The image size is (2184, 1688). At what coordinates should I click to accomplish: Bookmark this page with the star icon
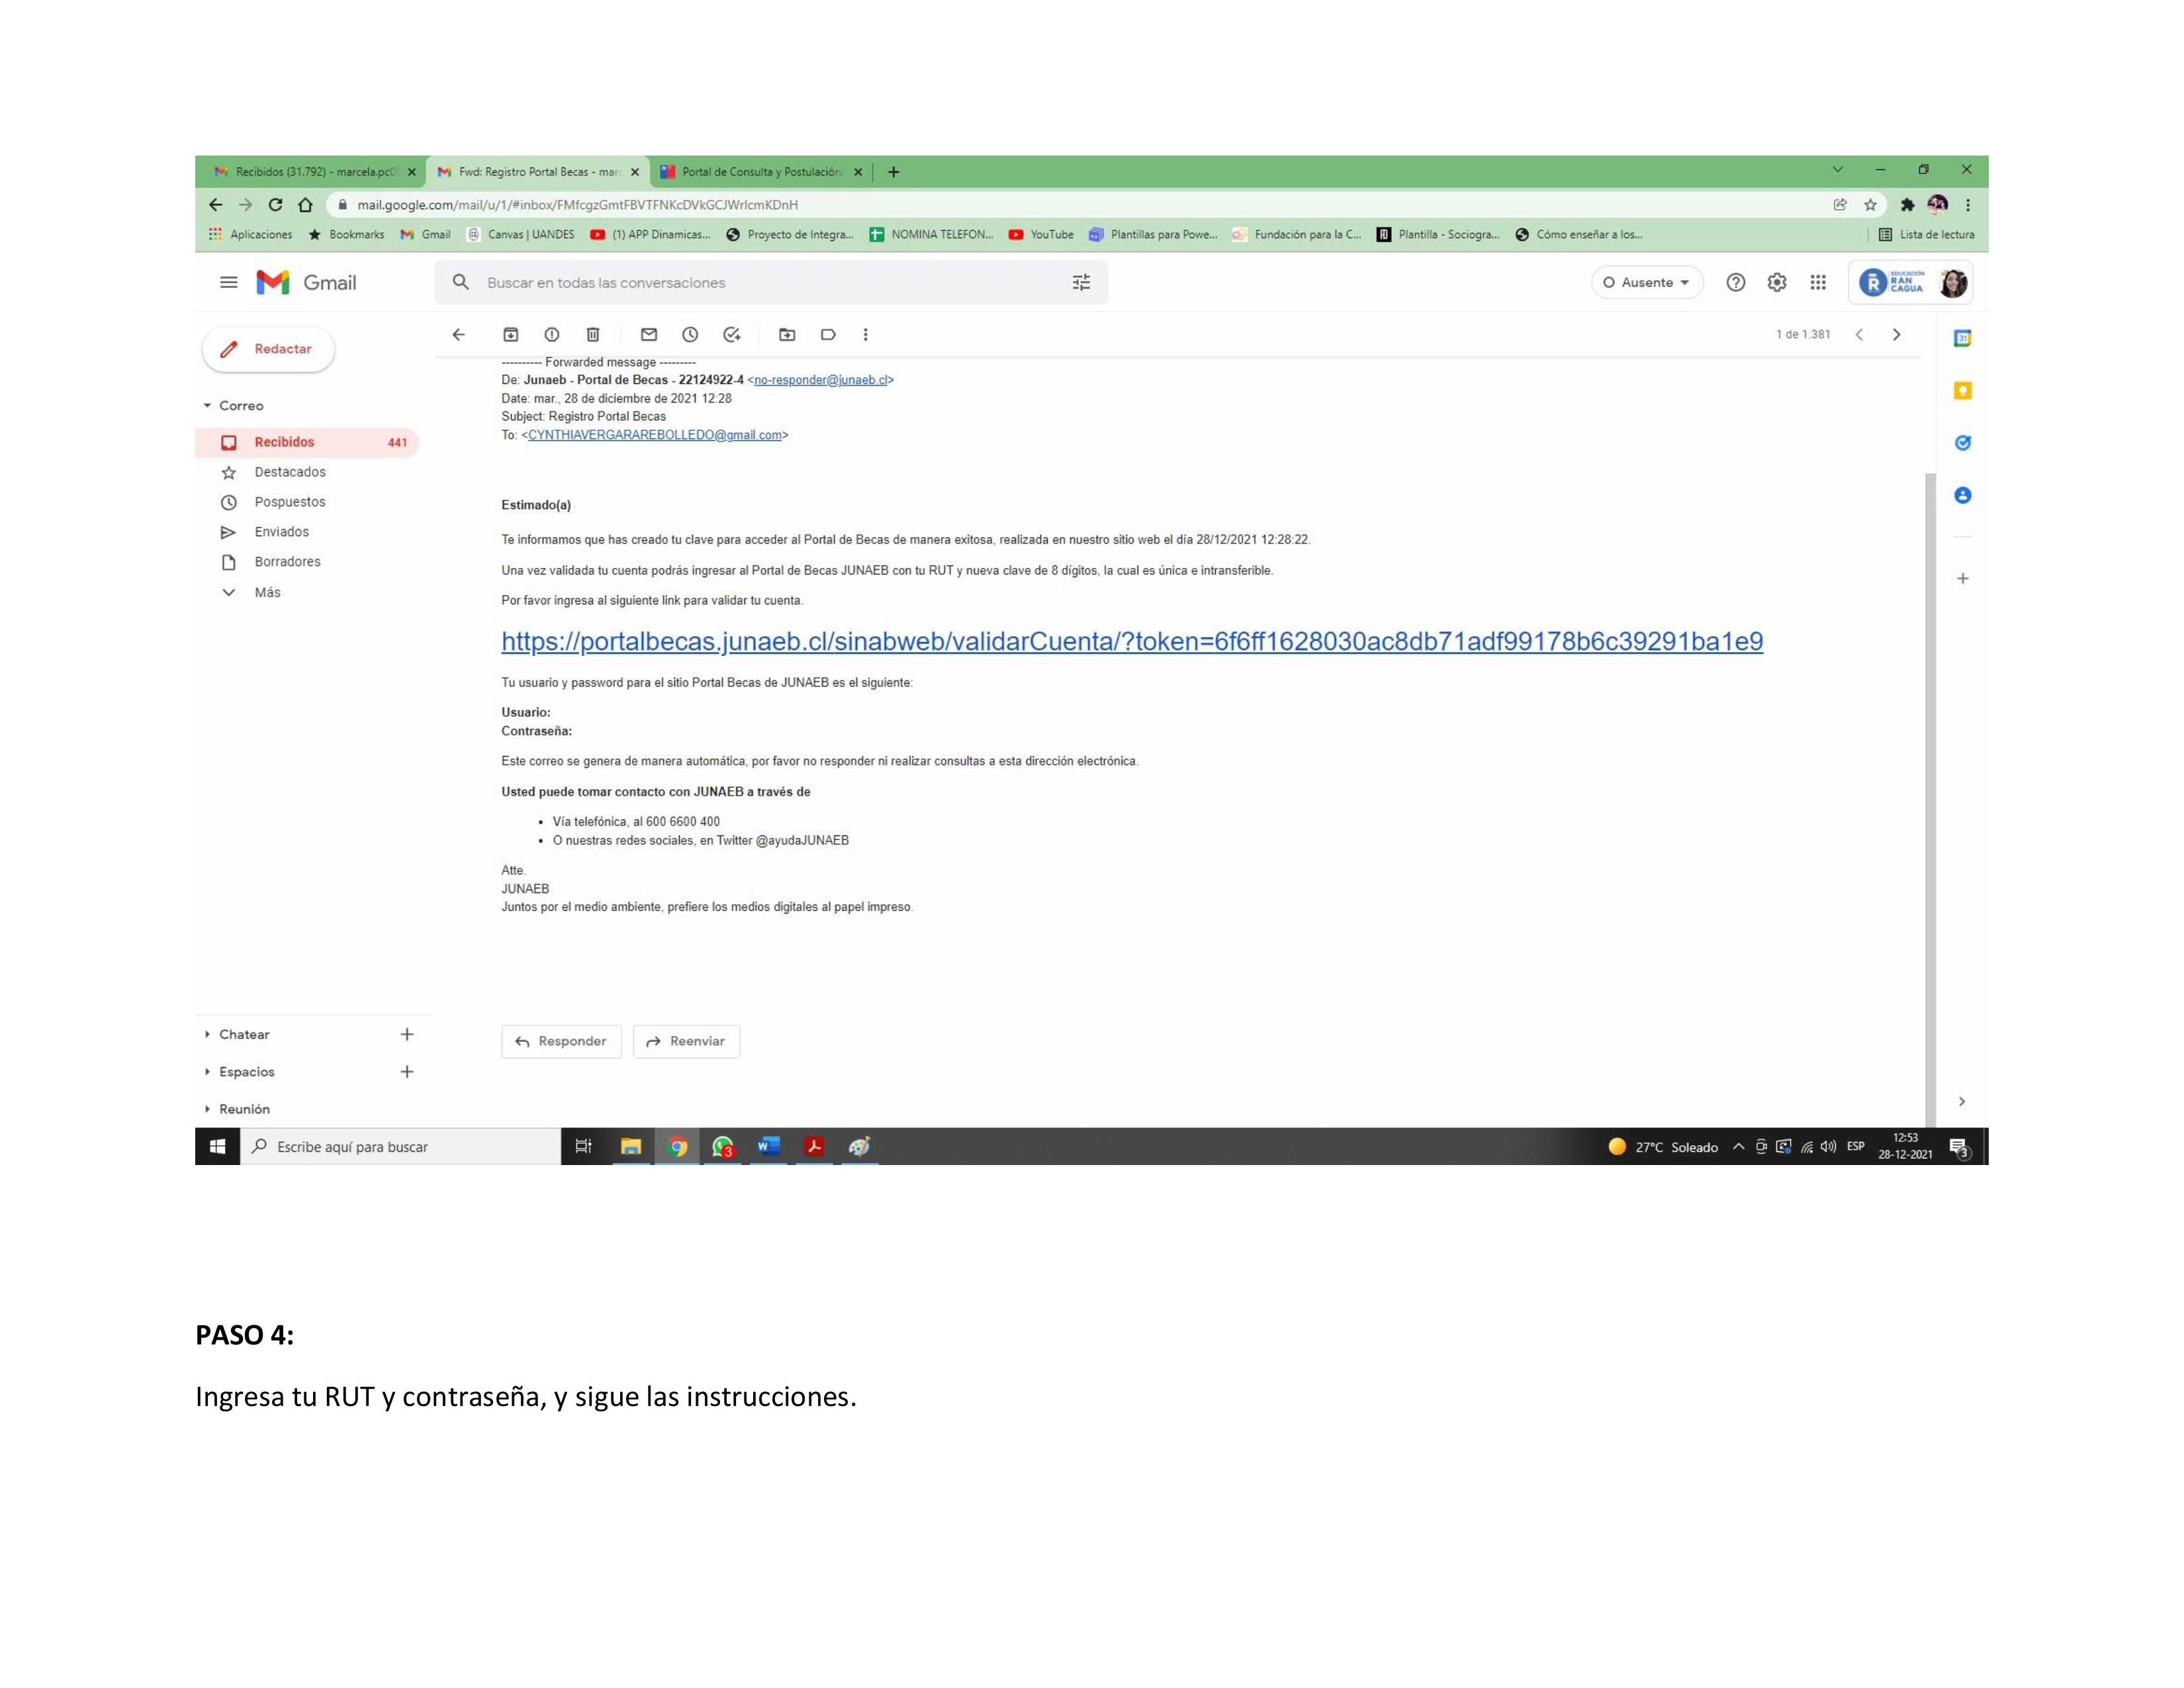point(1870,205)
